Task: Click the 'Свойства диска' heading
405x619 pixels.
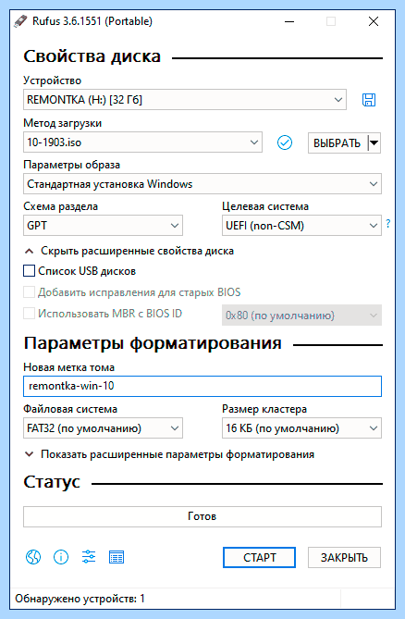Action: 92,56
